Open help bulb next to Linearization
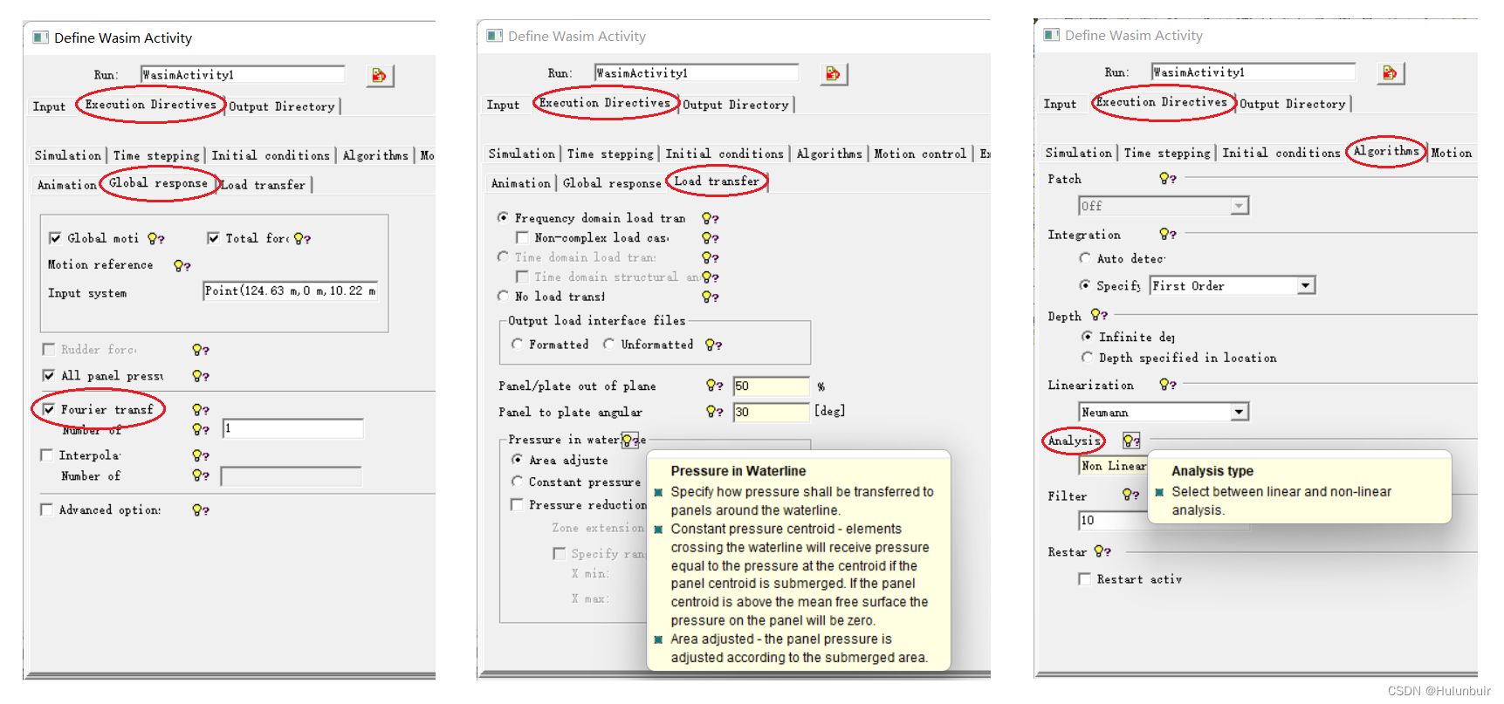The height and width of the screenshot is (704, 1504). (1168, 385)
